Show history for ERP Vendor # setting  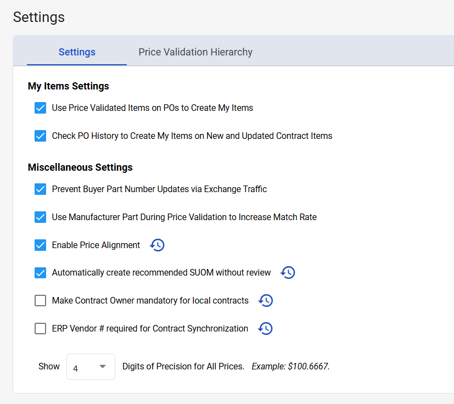265,328
